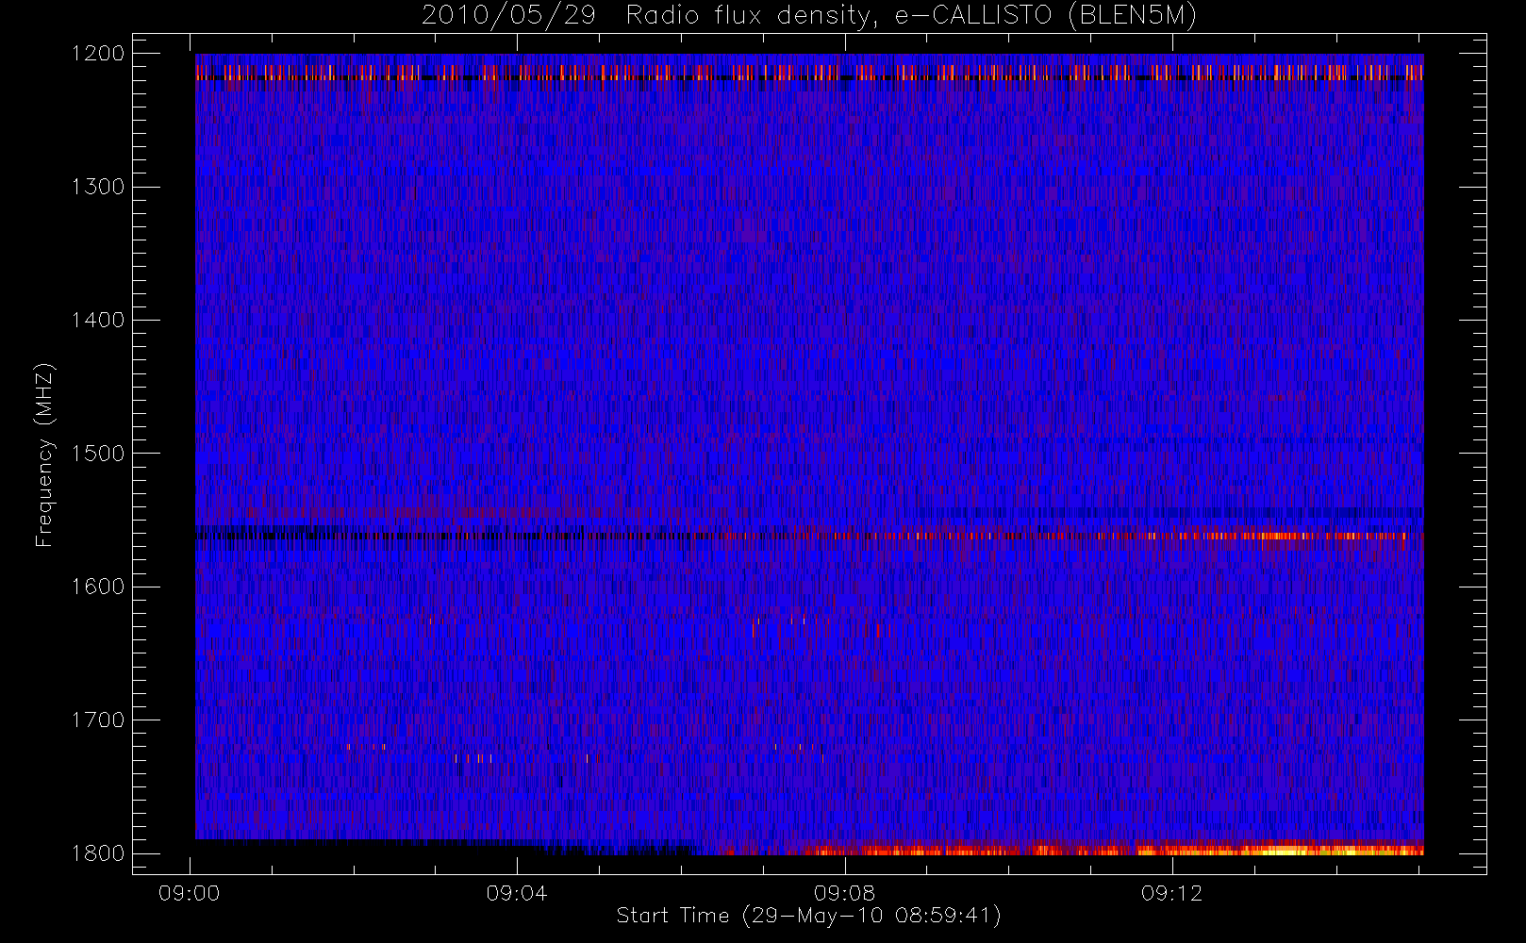
Task: Click the 1700 frequency tick label
Action: pyautogui.click(x=99, y=720)
